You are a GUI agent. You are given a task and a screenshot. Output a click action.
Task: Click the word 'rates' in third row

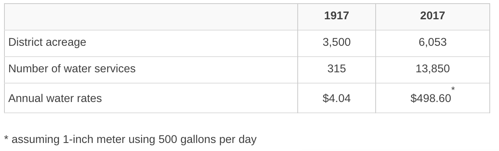click(x=89, y=98)
